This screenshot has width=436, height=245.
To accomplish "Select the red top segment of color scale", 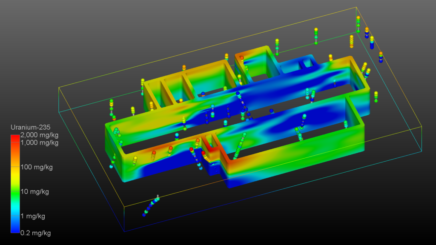I will point(15,137).
